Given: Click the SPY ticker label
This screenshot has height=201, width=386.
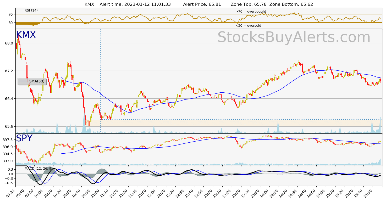Looking at the screenshot, I should tap(24, 138).
